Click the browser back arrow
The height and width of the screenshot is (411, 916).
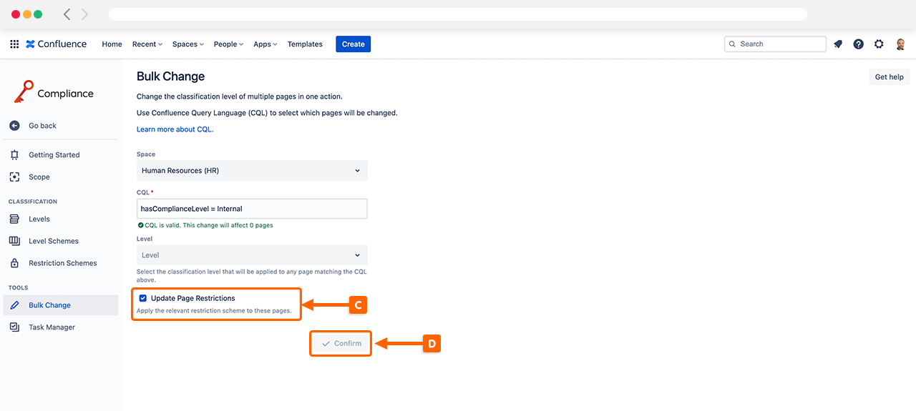(x=67, y=14)
